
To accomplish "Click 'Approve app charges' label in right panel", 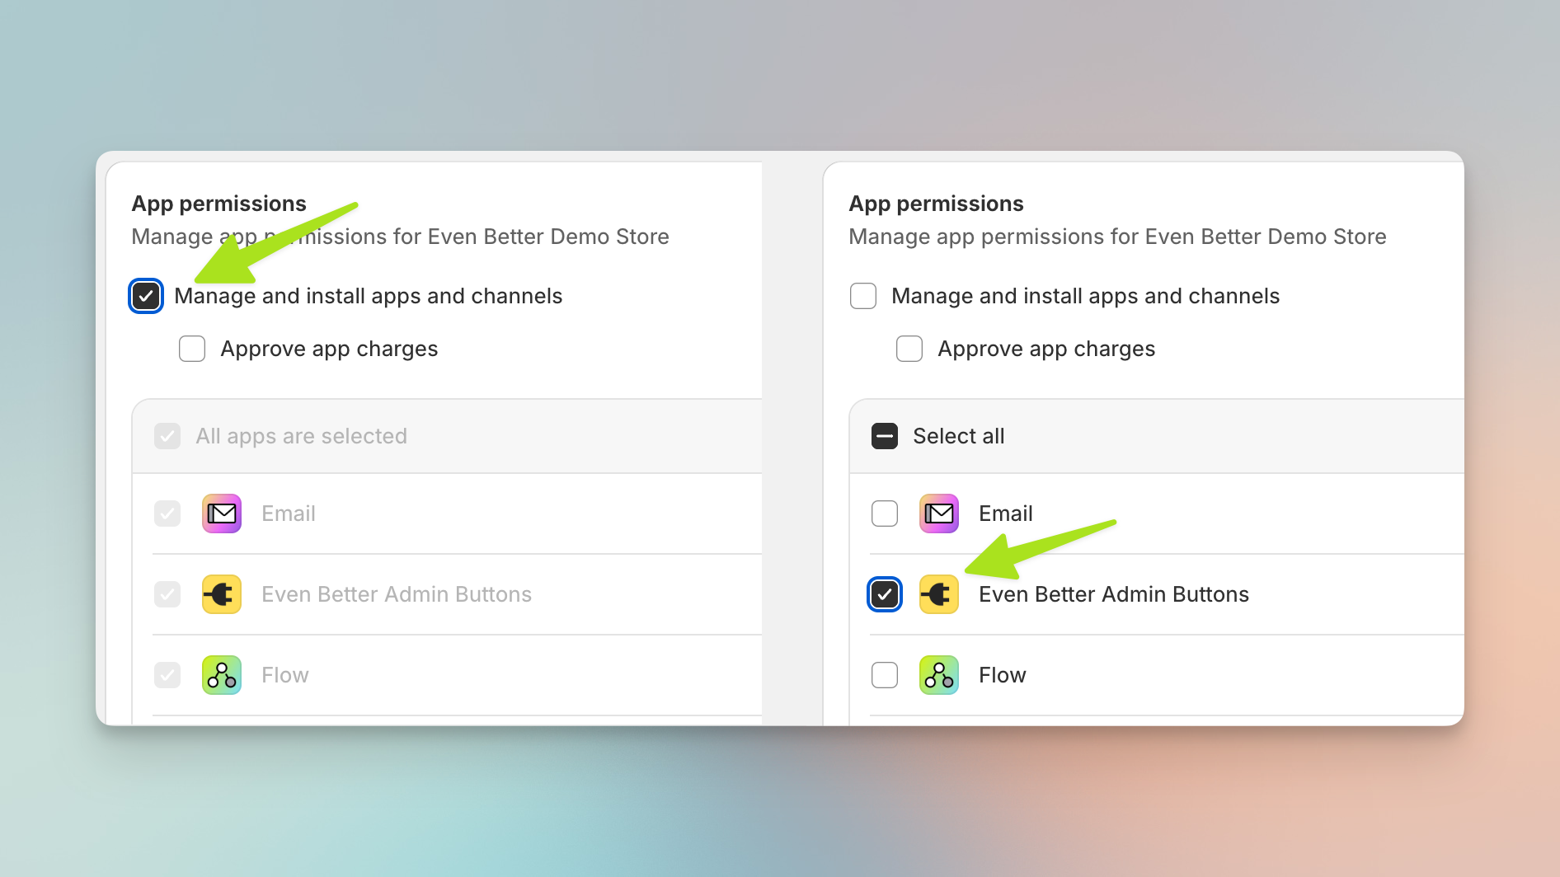I will point(1046,349).
